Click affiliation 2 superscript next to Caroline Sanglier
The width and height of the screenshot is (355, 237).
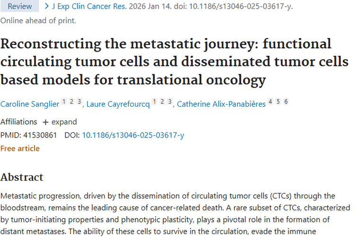pos(72,102)
